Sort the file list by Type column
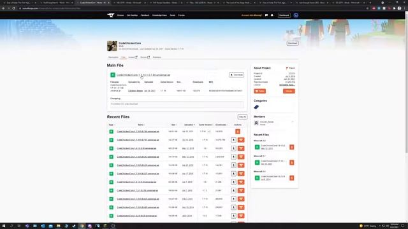This screenshot has width=408, height=229. [112, 125]
